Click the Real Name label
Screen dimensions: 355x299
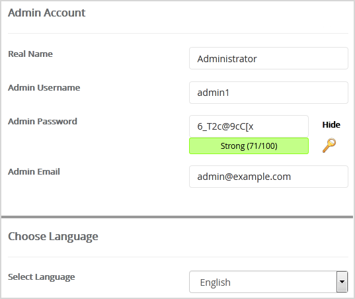pyautogui.click(x=30, y=54)
